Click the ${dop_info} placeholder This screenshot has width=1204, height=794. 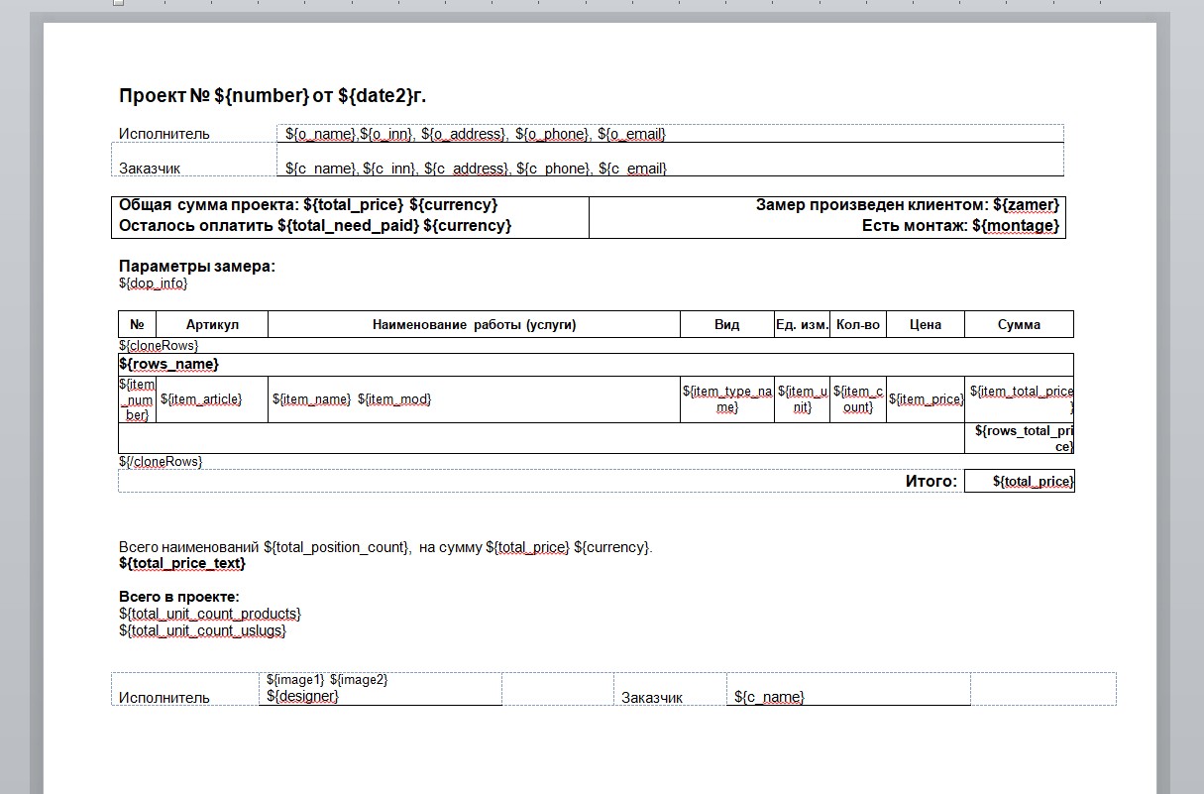154,284
